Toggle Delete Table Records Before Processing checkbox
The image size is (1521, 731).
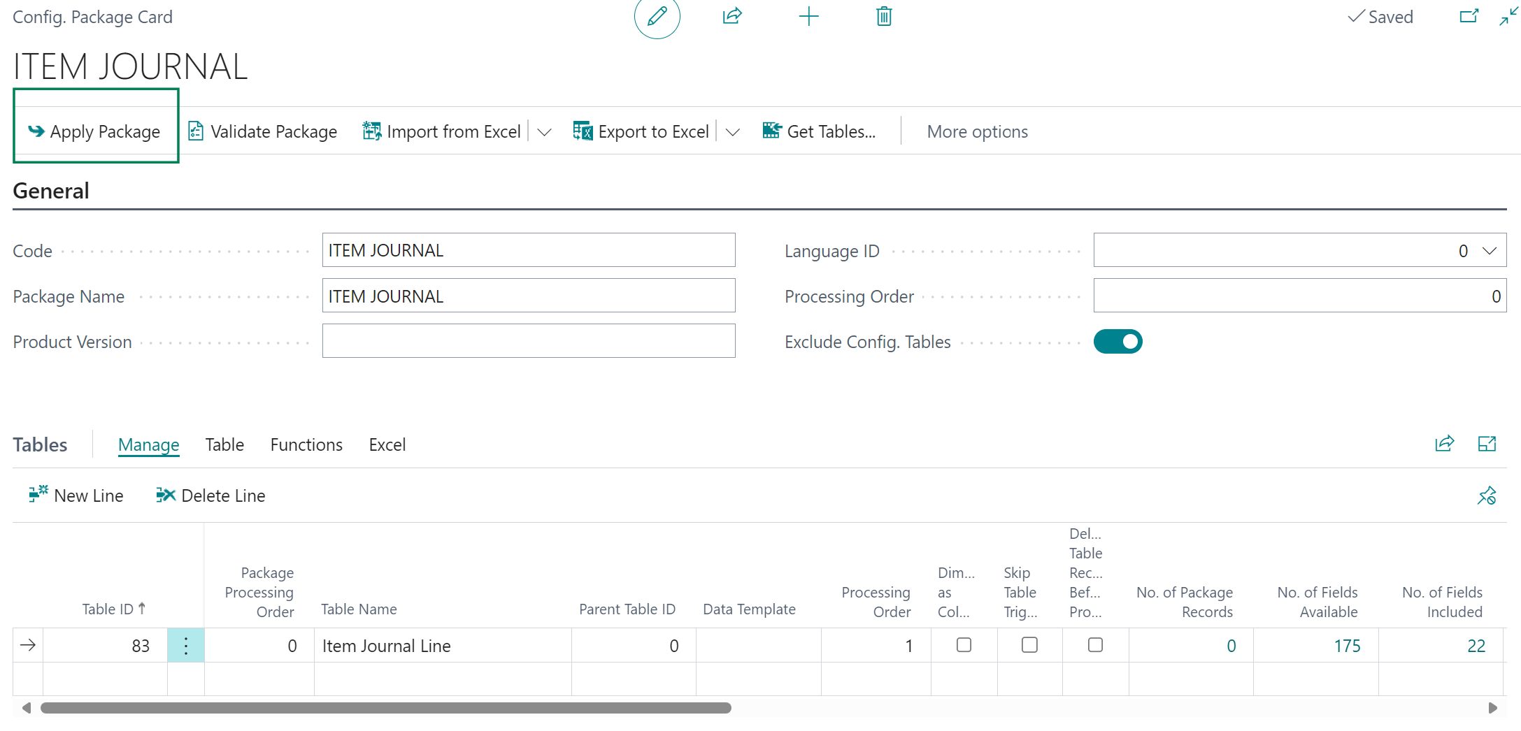click(x=1095, y=644)
